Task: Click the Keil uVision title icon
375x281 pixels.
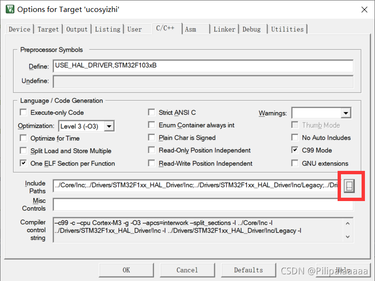Action: [10, 9]
